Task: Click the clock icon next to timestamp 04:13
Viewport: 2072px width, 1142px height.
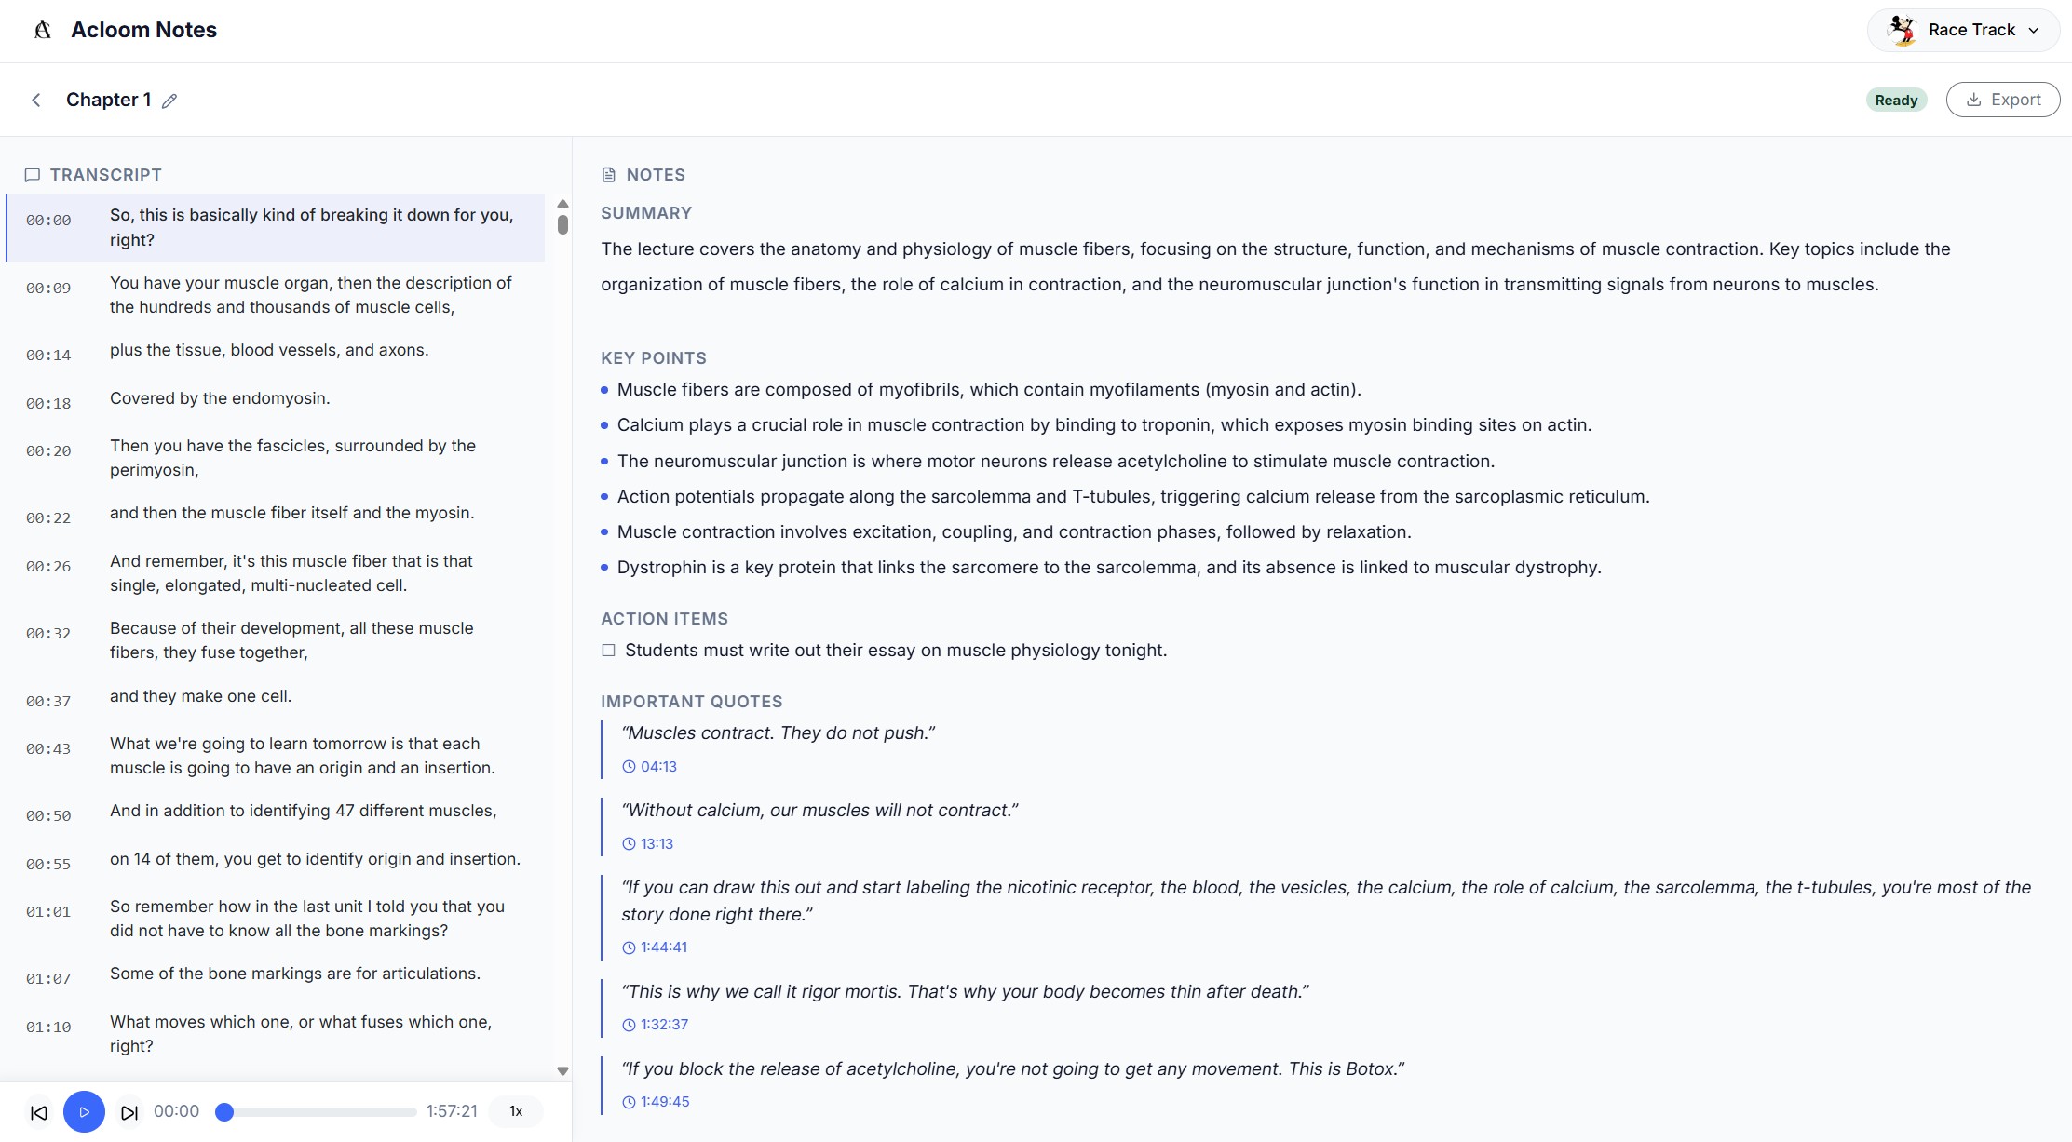Action: click(629, 766)
